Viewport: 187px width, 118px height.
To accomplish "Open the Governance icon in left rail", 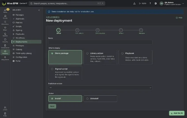I will (x=5, y=45).
